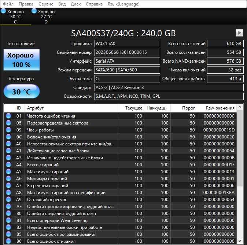Click the Raw-значения column header
Viewport: 247px width, 245px height.
click(x=217, y=108)
